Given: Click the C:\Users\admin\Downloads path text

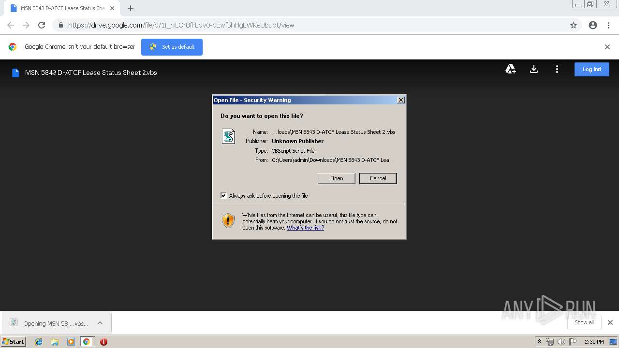Looking at the screenshot, I should [x=333, y=160].
